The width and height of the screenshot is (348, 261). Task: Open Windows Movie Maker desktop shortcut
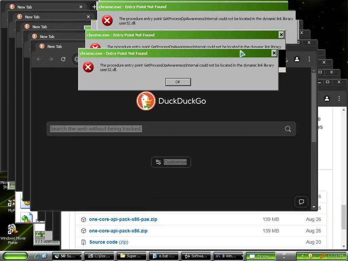[x=13, y=234]
